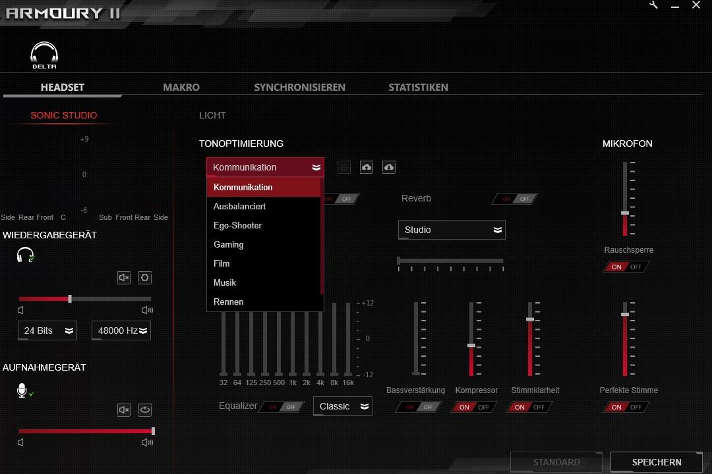The height and width of the screenshot is (474, 712).
Task: Switch to the HEADSET tab
Action: [x=63, y=87]
